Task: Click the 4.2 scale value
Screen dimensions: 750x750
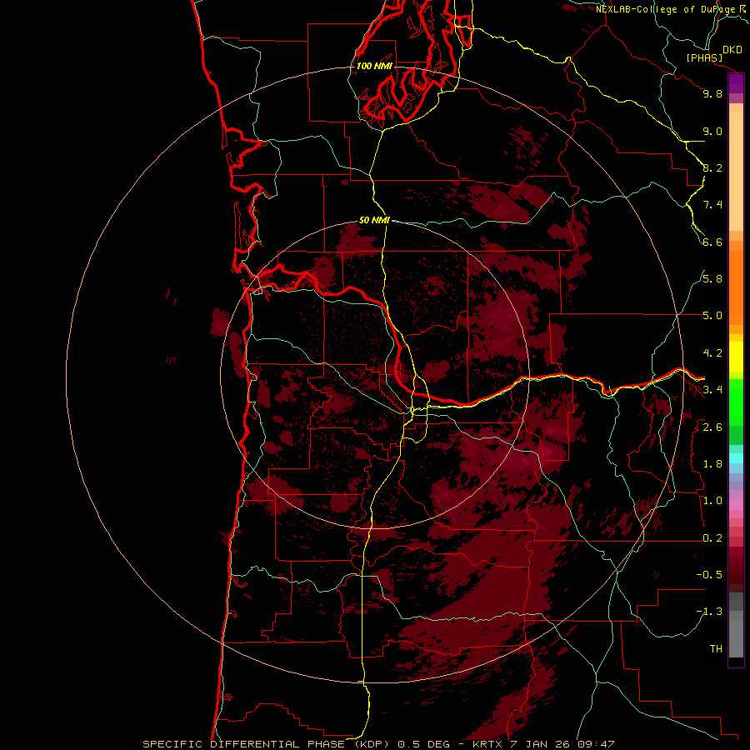Action: 712,353
